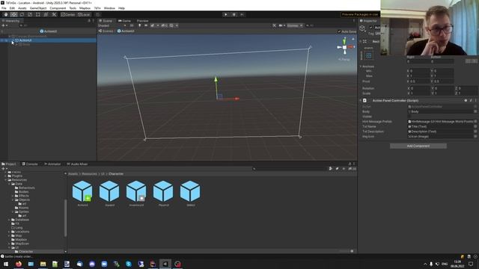Image resolution: width=479 pixels, height=269 pixels.
Task: Open the Shaded draw mode dropdown
Action: (112, 25)
